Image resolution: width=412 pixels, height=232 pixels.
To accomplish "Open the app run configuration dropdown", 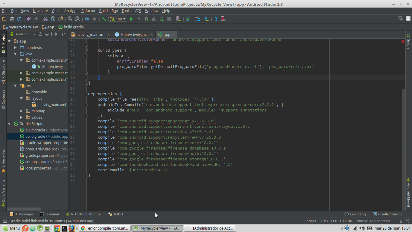I will click(118, 19).
